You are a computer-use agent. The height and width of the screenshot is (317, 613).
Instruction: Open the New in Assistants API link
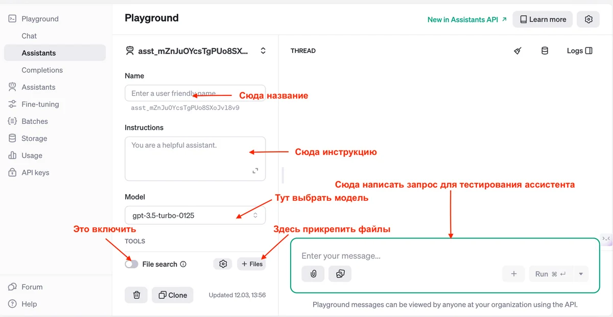tap(467, 19)
